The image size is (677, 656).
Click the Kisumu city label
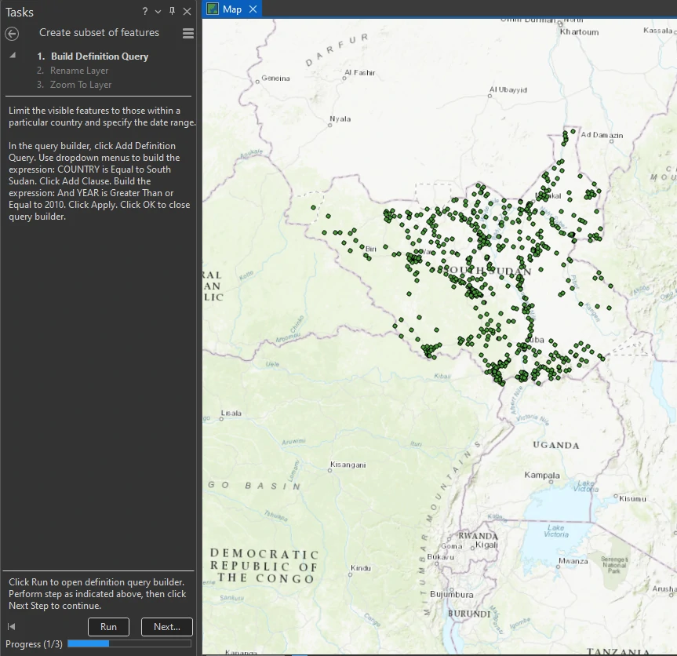coord(632,499)
